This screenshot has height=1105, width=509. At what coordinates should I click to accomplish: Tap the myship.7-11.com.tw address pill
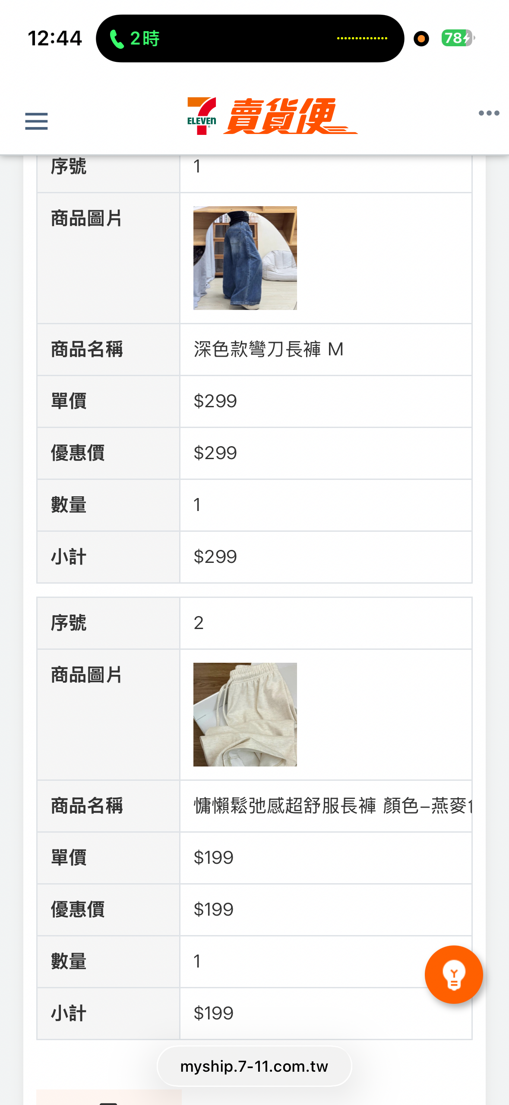click(254, 1067)
